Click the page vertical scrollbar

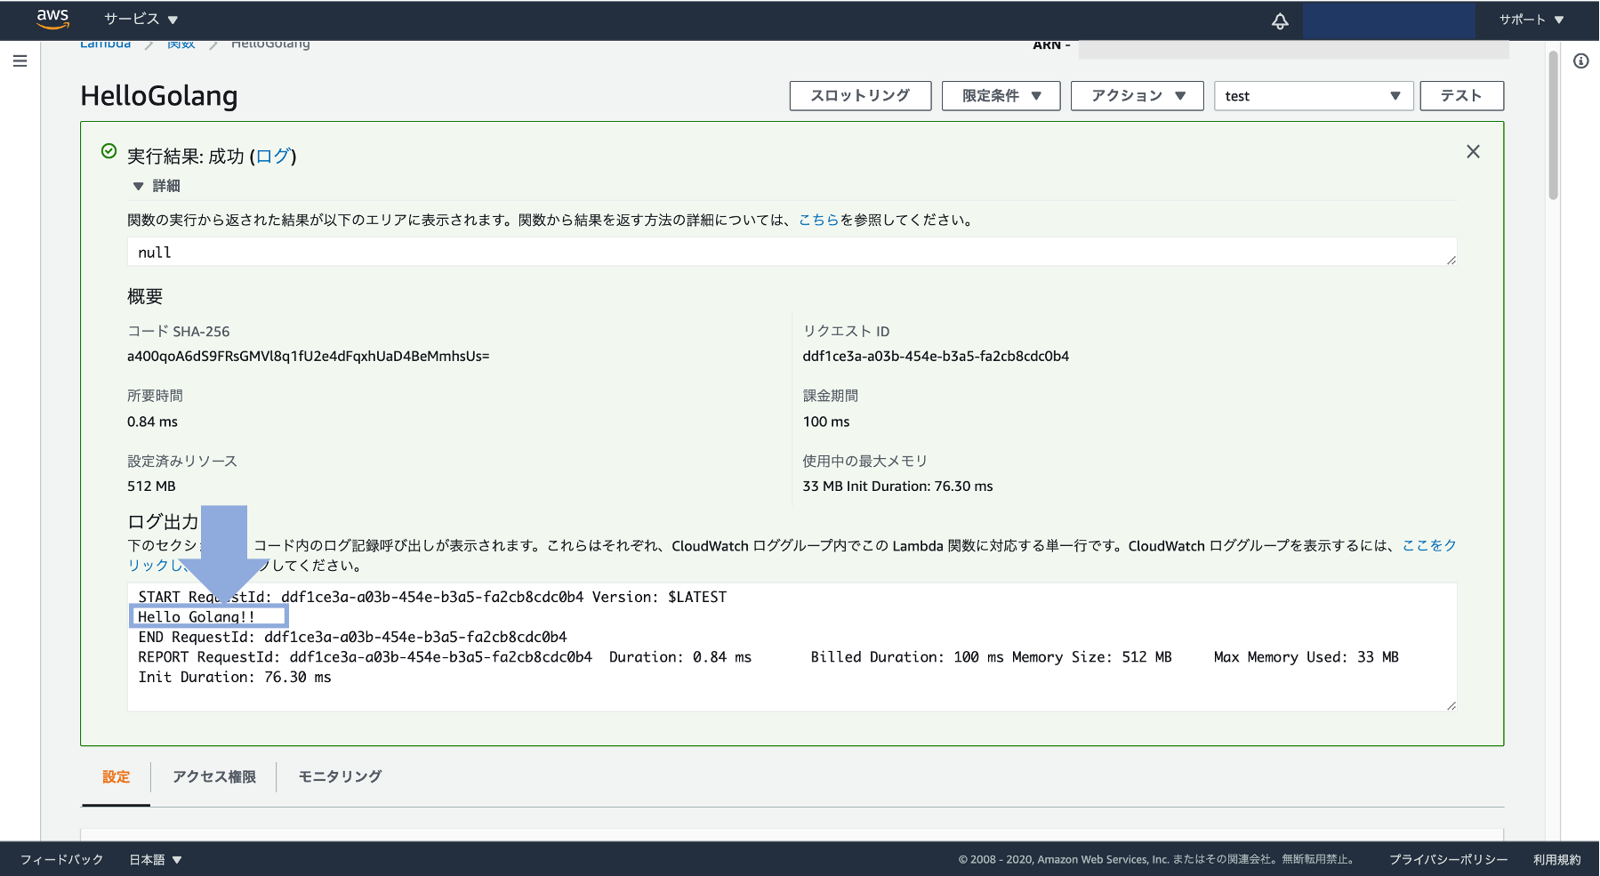(1553, 125)
